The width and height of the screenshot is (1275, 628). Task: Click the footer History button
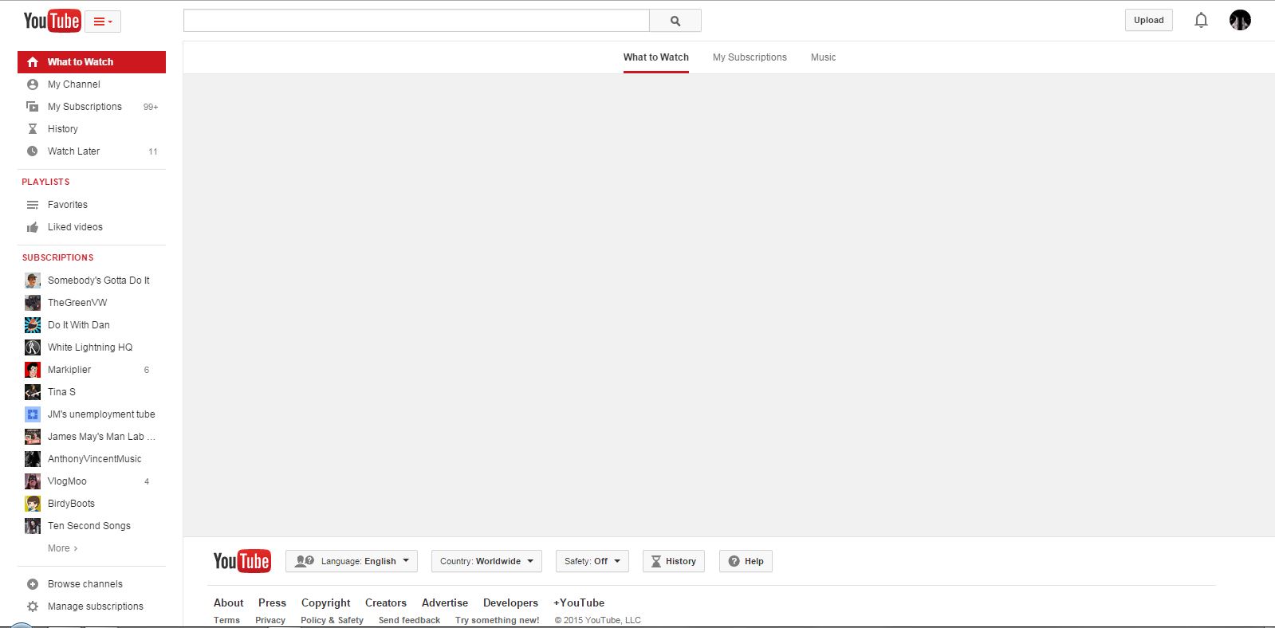[674, 561]
